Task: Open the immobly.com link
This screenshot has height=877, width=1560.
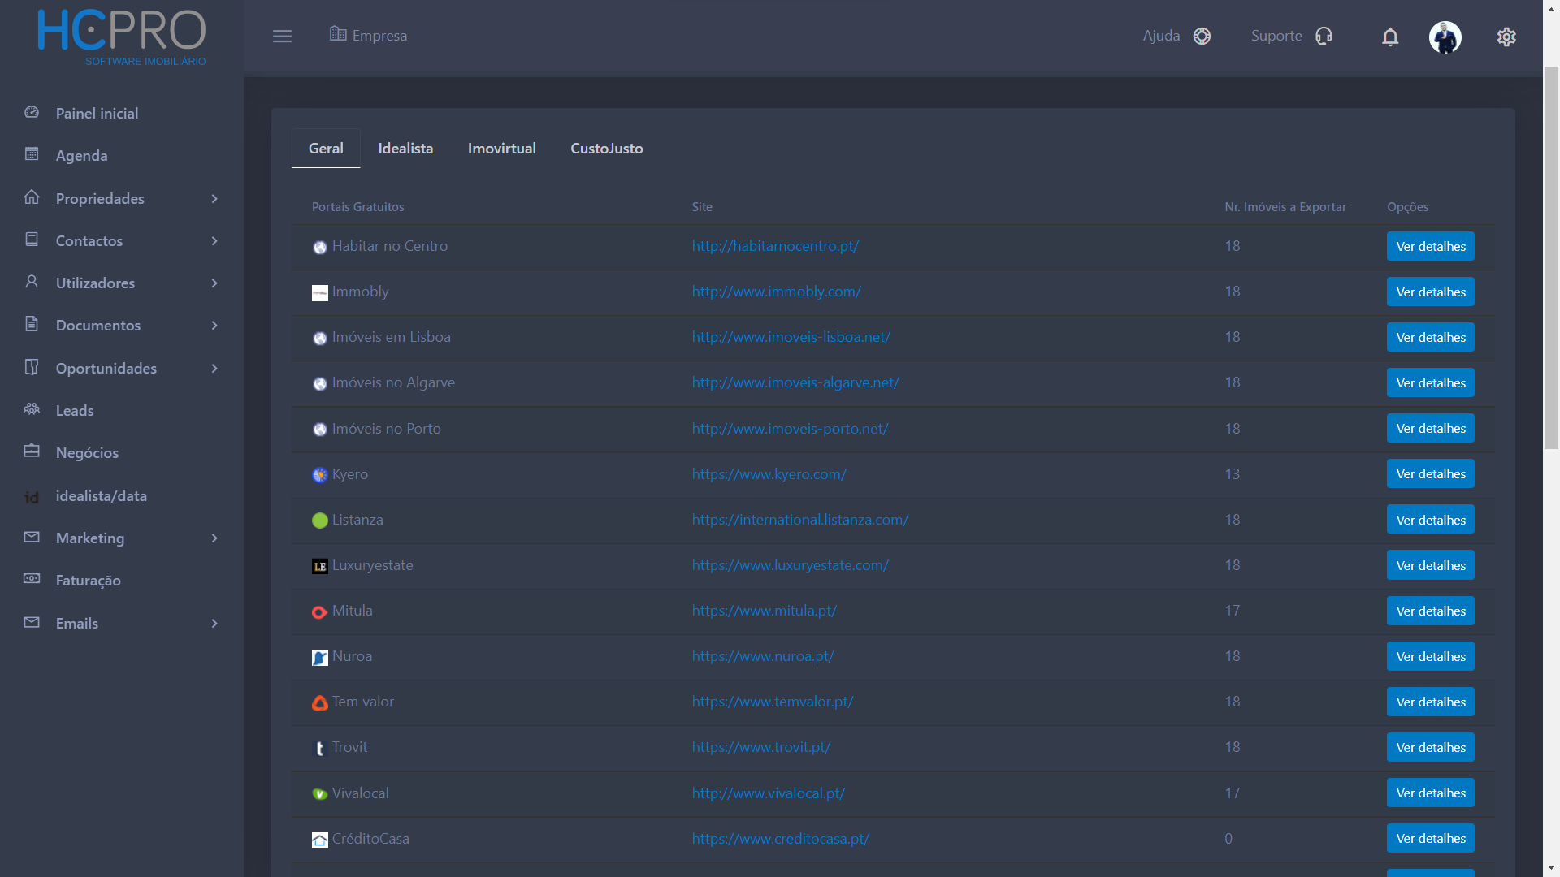Action: click(776, 292)
